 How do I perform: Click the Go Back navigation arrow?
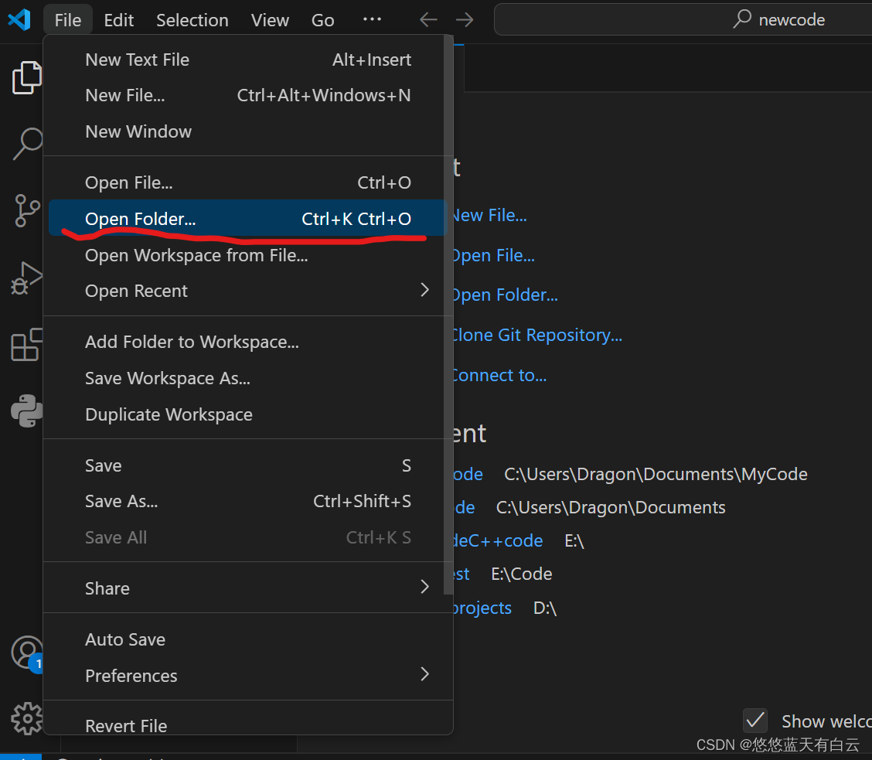click(427, 20)
